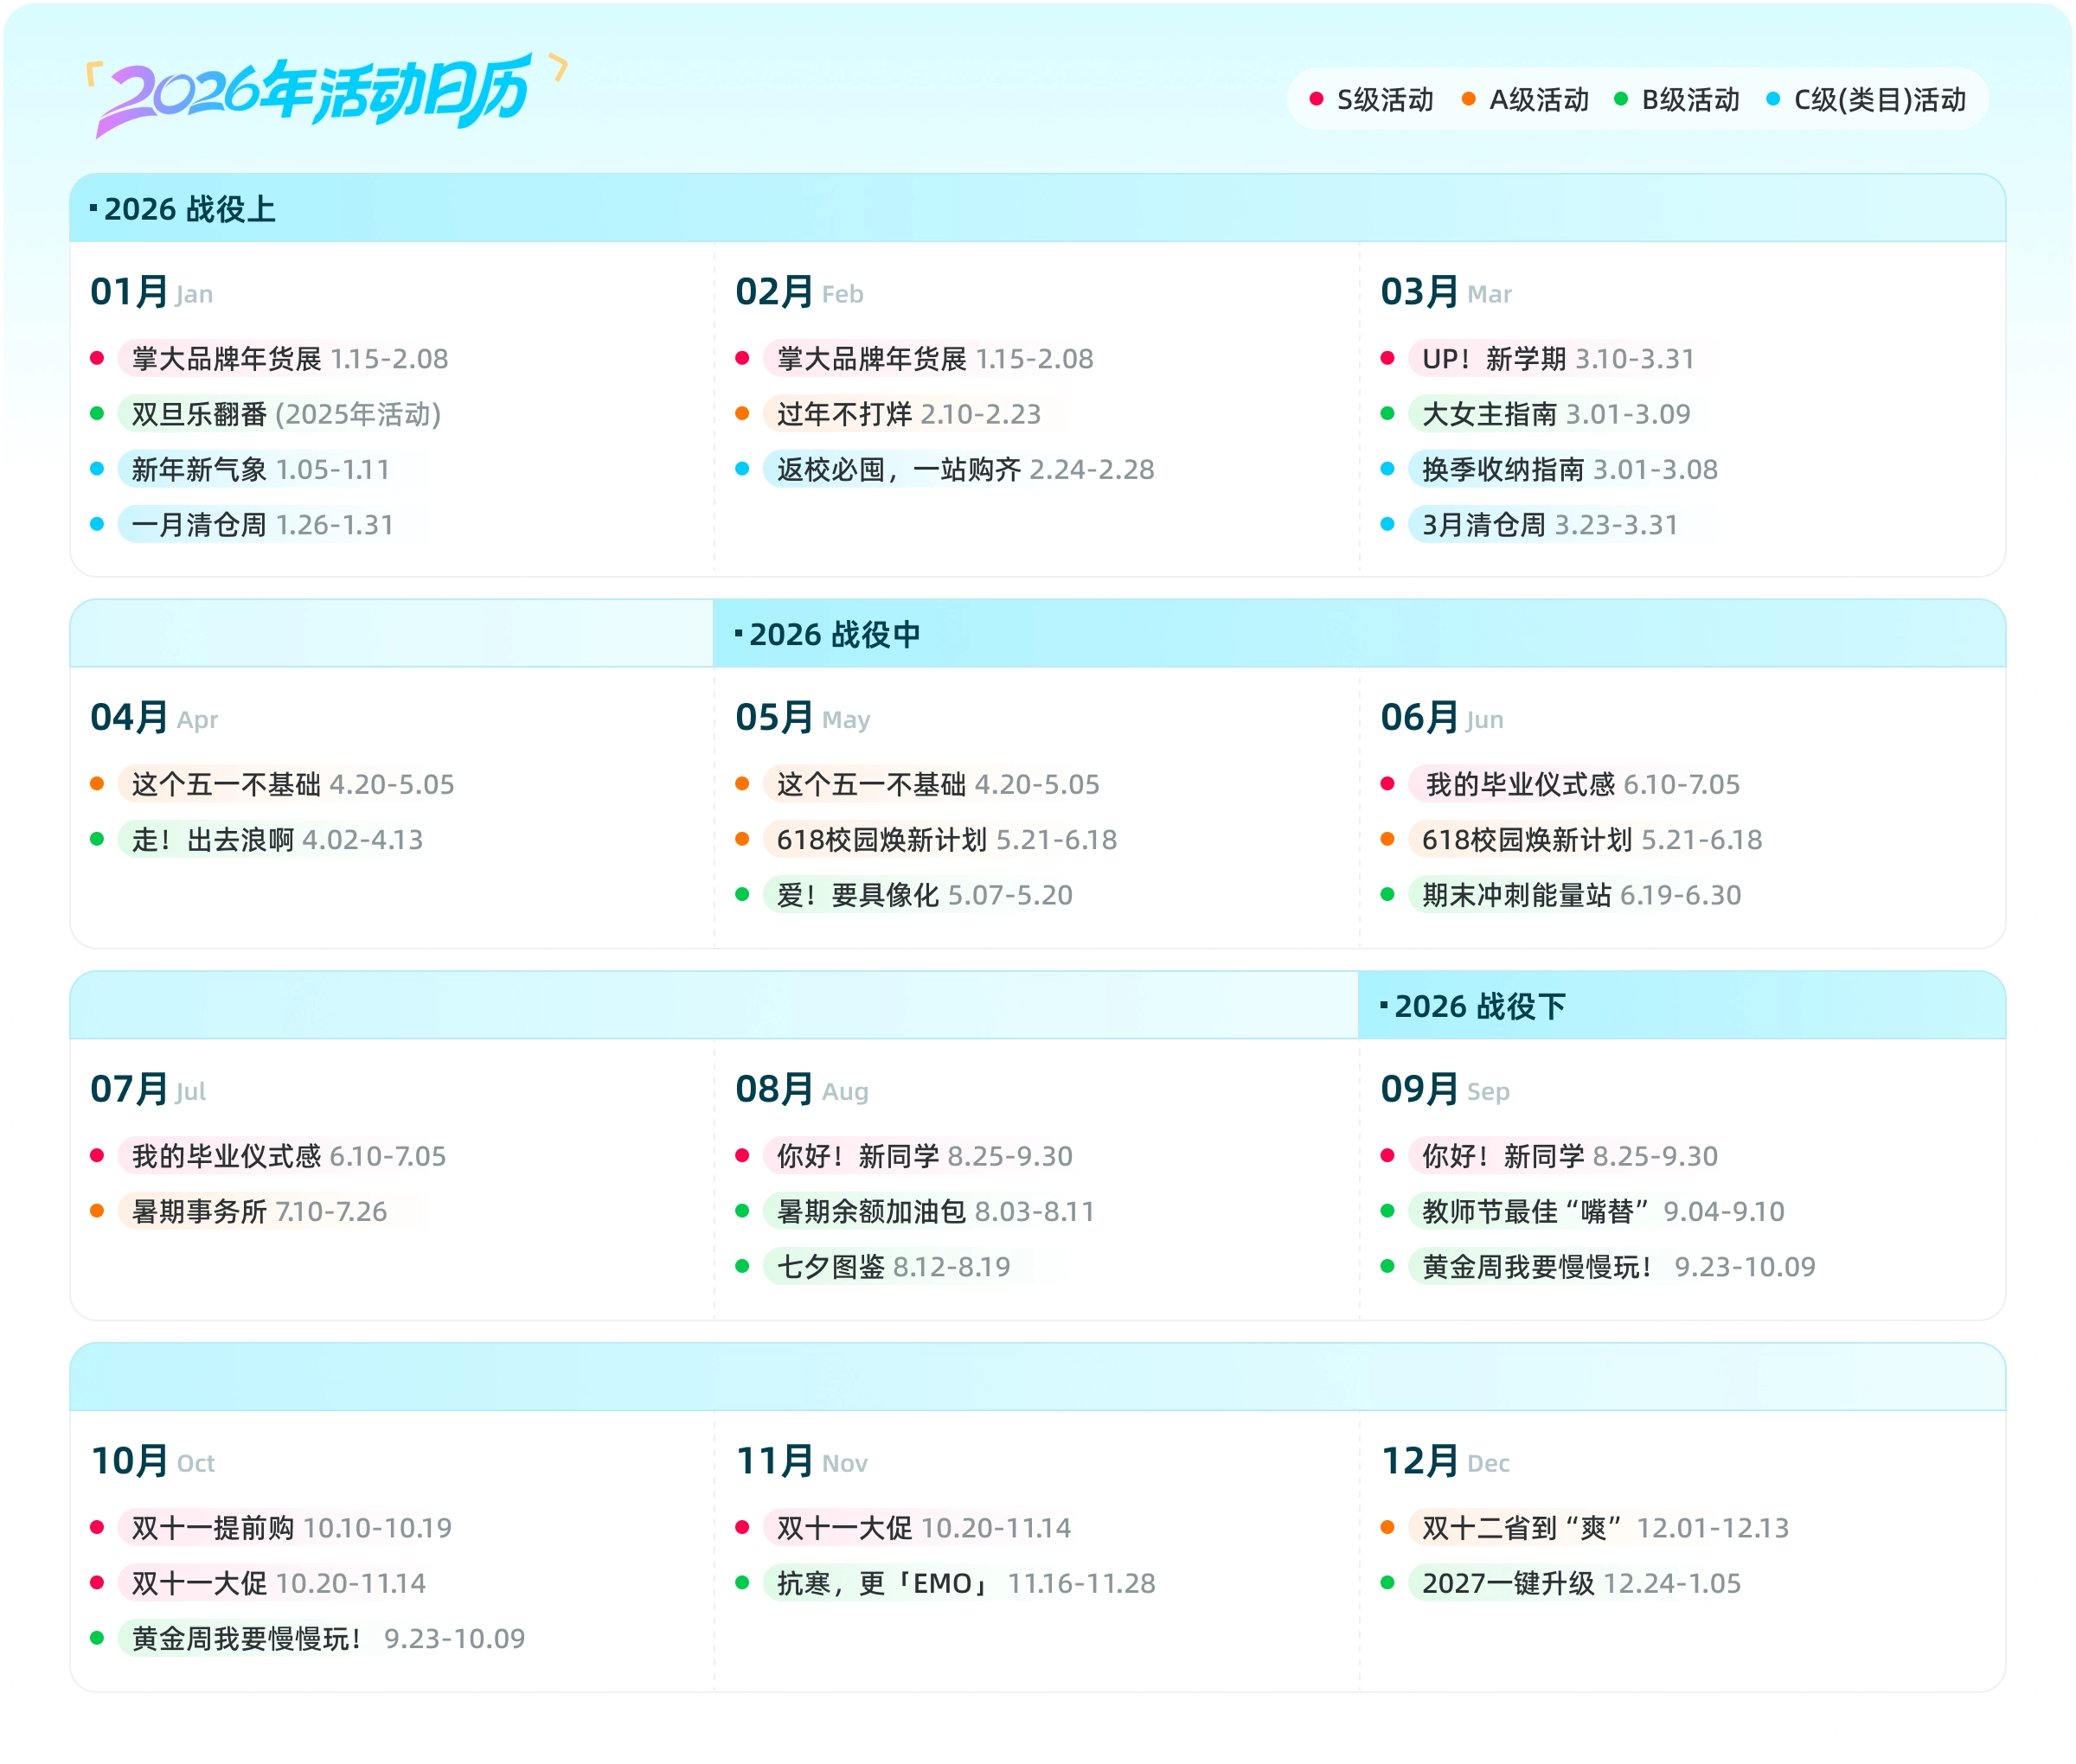
Task: Open the 爱！要具像化 event in May
Action: pos(857,895)
